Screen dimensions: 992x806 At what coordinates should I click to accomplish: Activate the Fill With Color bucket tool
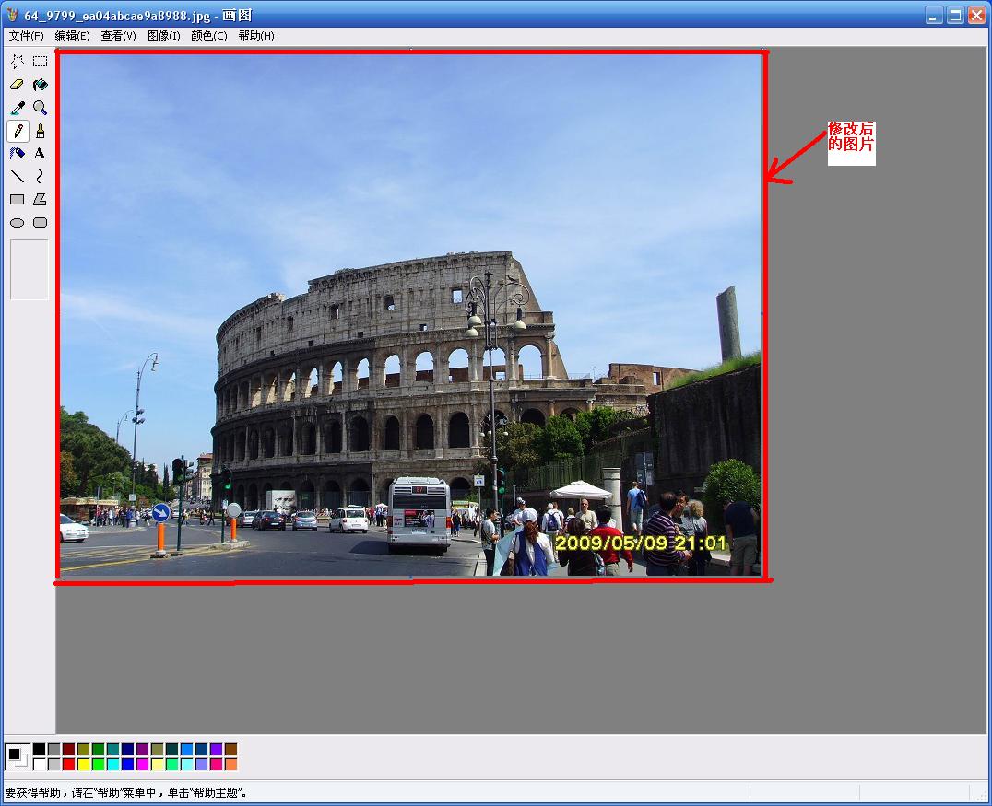(40, 85)
